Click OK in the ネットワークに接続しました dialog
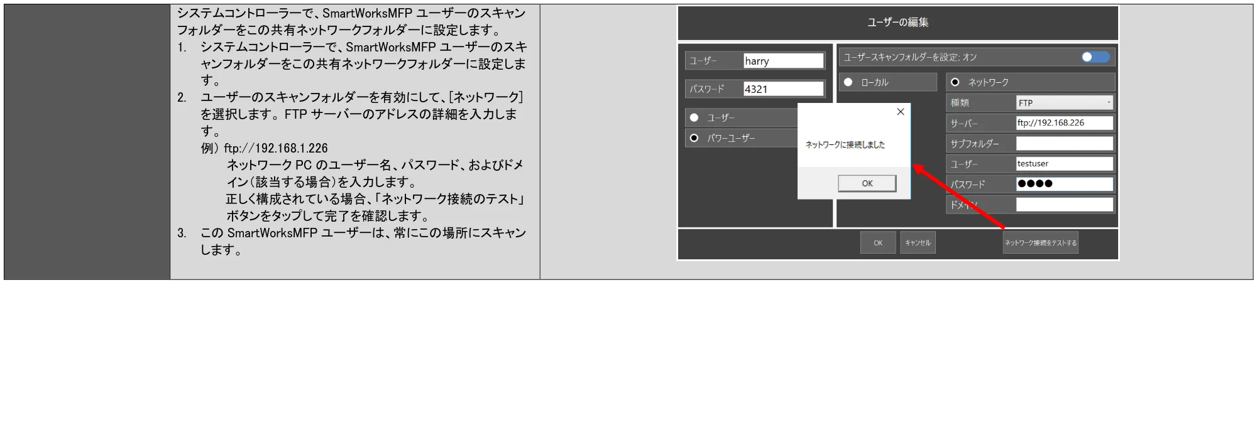Image resolution: width=1257 pixels, height=425 pixels. pos(867,183)
